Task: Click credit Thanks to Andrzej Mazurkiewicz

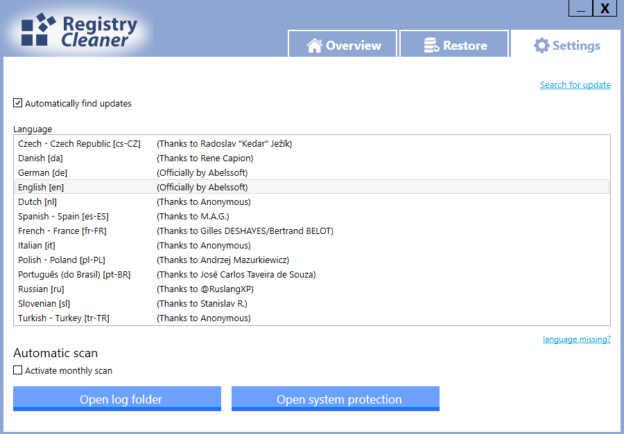Action: click(x=223, y=260)
